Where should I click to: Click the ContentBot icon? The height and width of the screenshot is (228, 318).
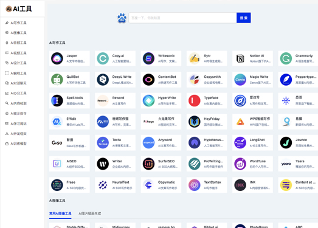click(x=148, y=80)
